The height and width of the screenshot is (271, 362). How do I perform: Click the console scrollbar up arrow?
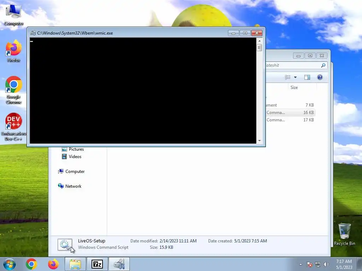point(259,41)
